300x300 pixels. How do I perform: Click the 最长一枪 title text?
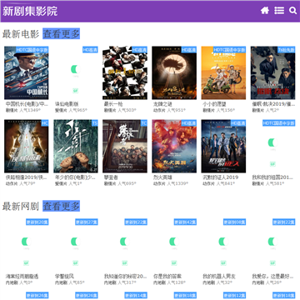pos(113,104)
